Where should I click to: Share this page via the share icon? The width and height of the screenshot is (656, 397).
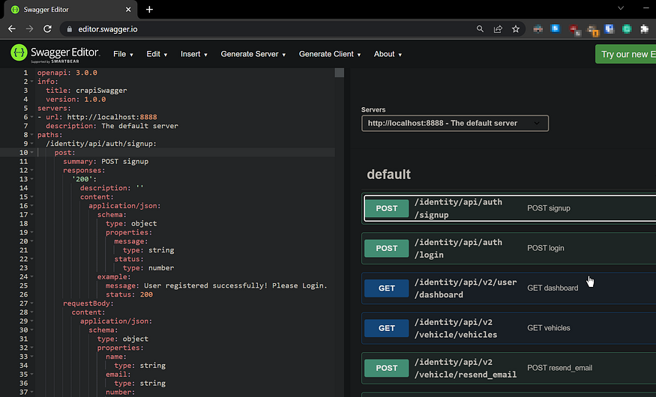498,28
